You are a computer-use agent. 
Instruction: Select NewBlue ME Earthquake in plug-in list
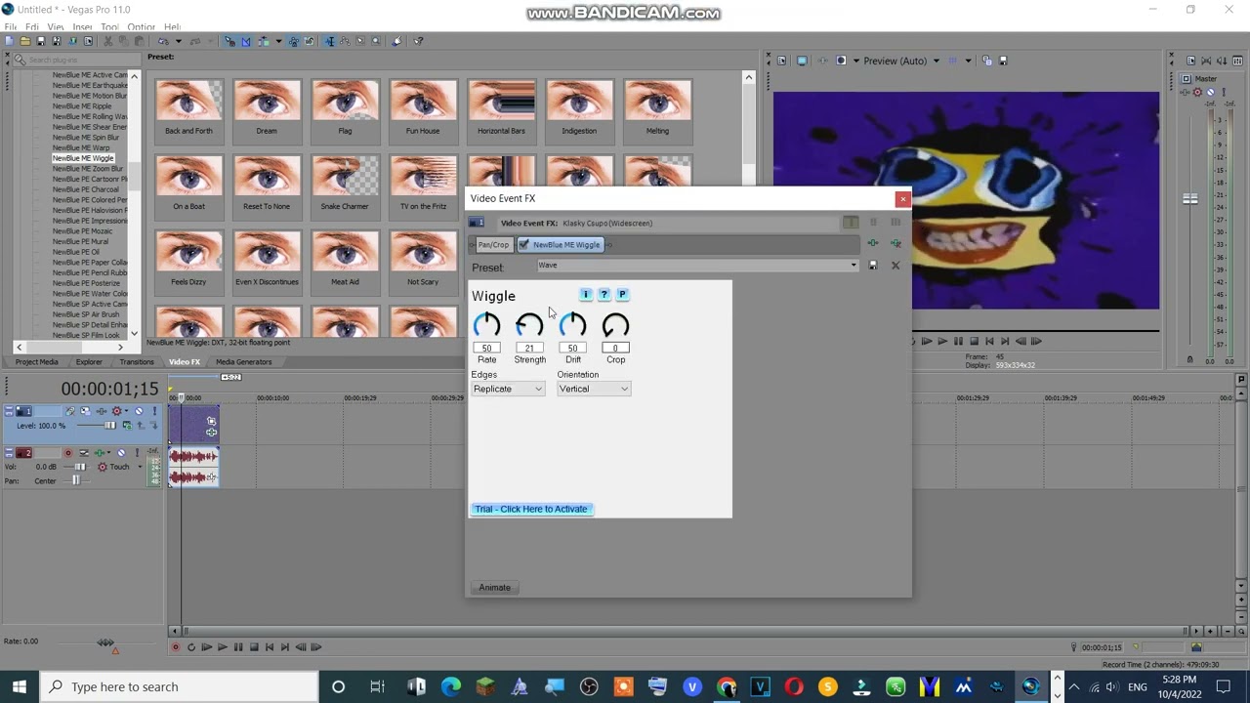pos(90,86)
